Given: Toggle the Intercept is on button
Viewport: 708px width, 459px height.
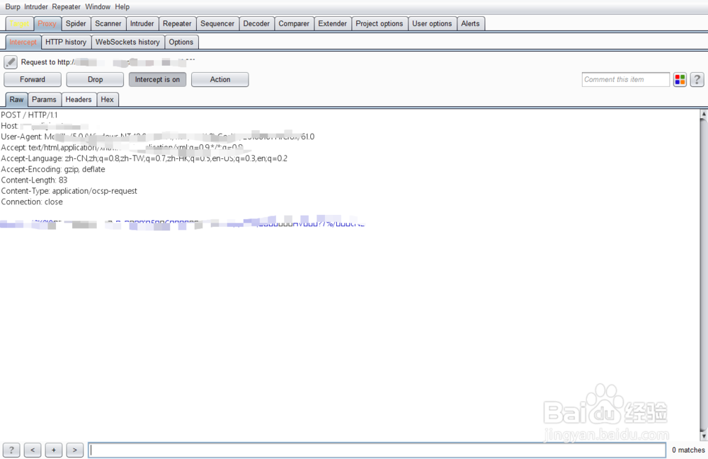Looking at the screenshot, I should point(158,79).
